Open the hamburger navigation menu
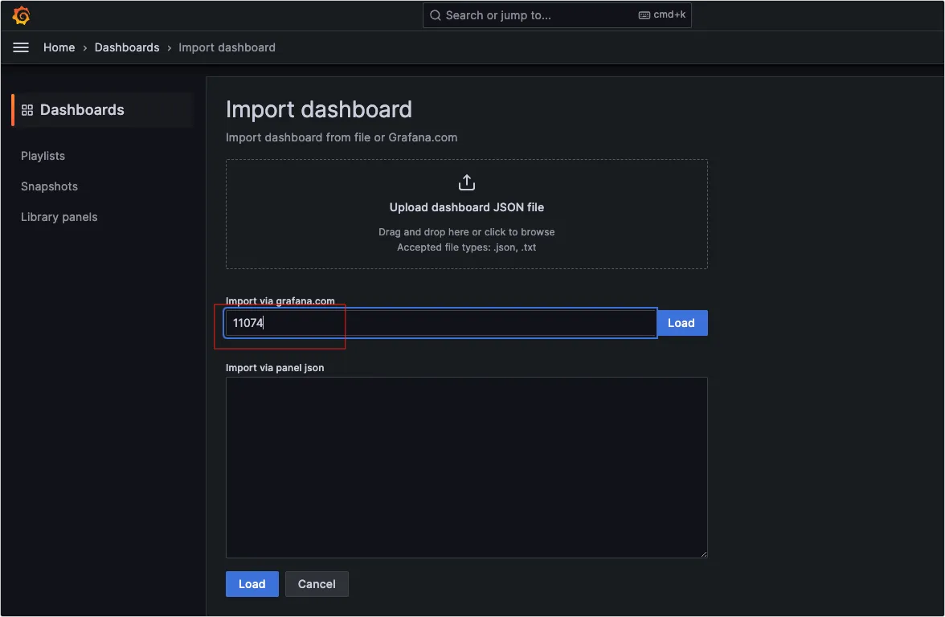Screen dimensions: 945x617 click(x=21, y=47)
